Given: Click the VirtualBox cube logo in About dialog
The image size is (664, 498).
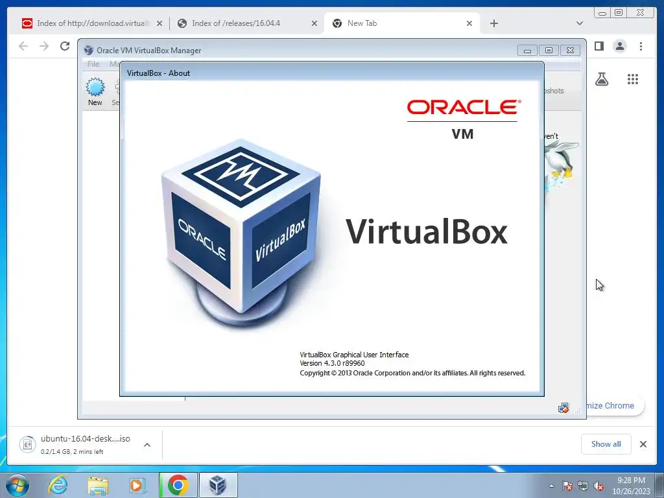Looking at the screenshot, I should (x=241, y=234).
